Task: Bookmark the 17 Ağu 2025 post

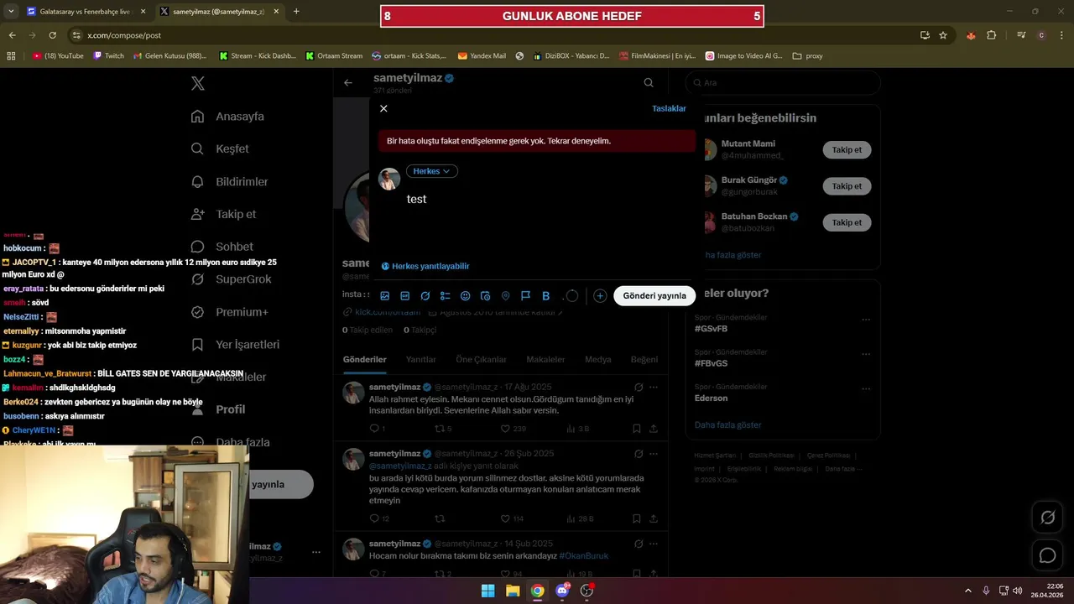Action: (x=637, y=429)
